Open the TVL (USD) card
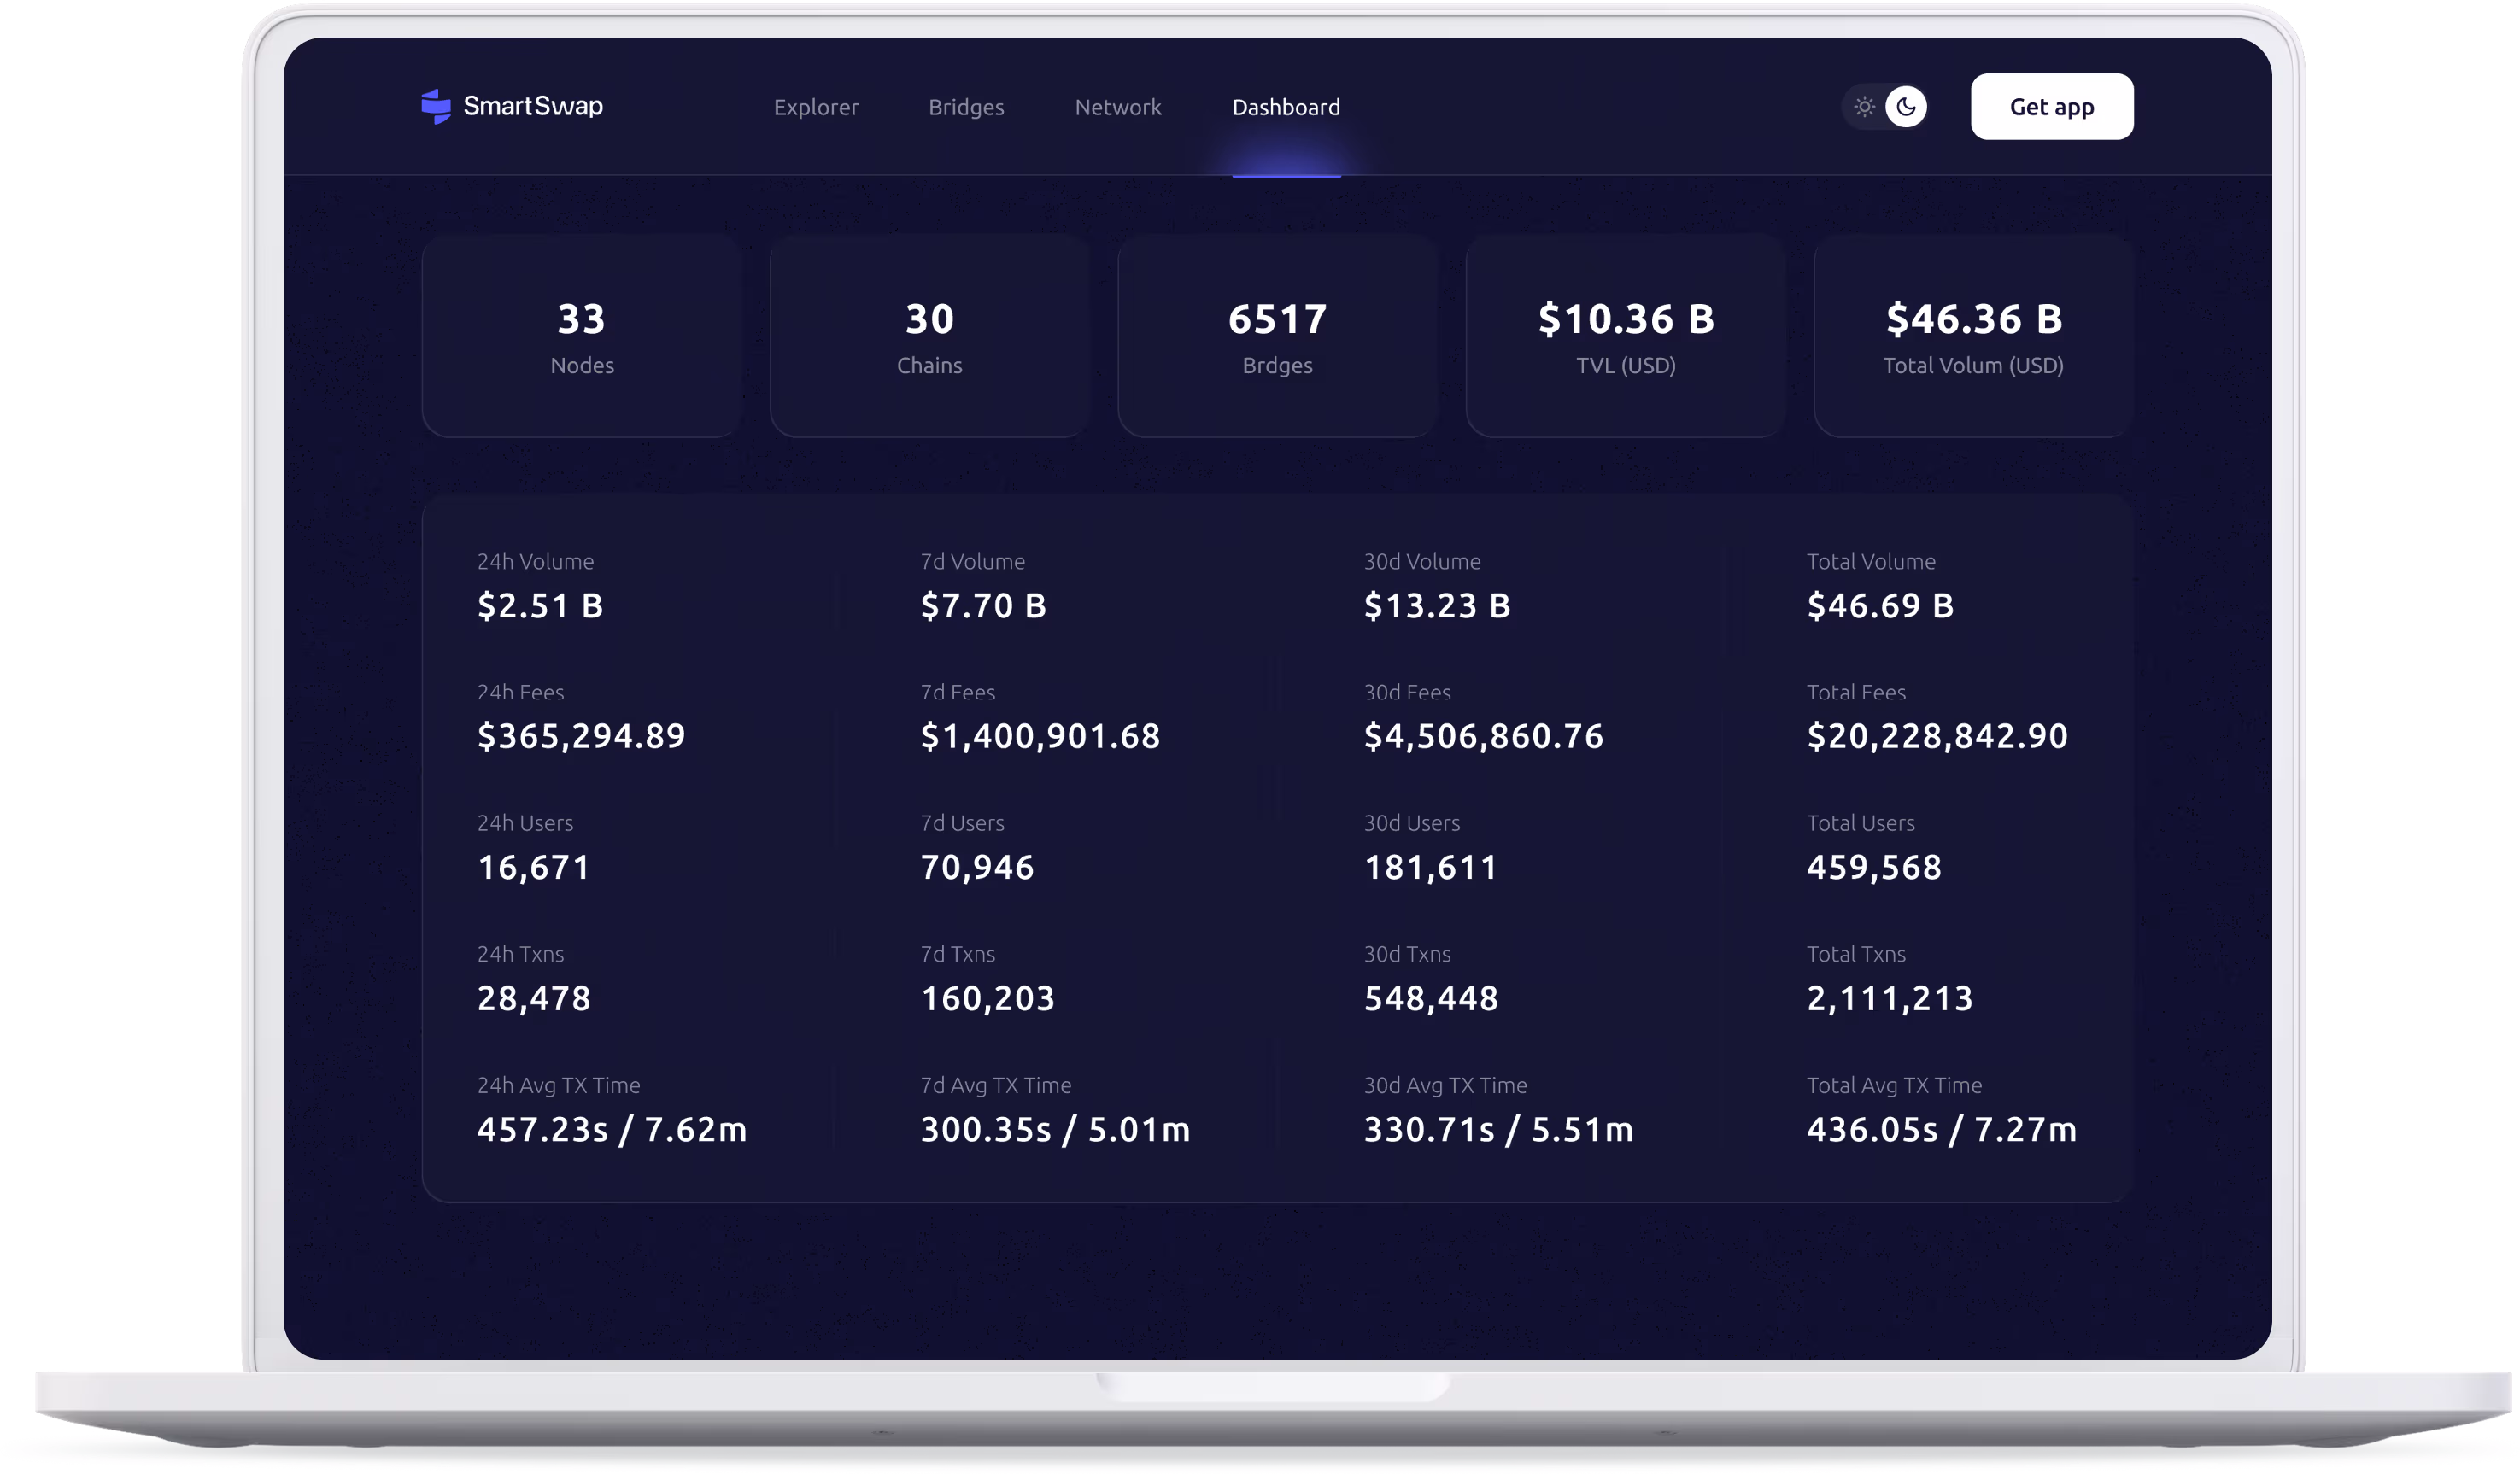The image size is (2520, 1474). tap(1626, 337)
